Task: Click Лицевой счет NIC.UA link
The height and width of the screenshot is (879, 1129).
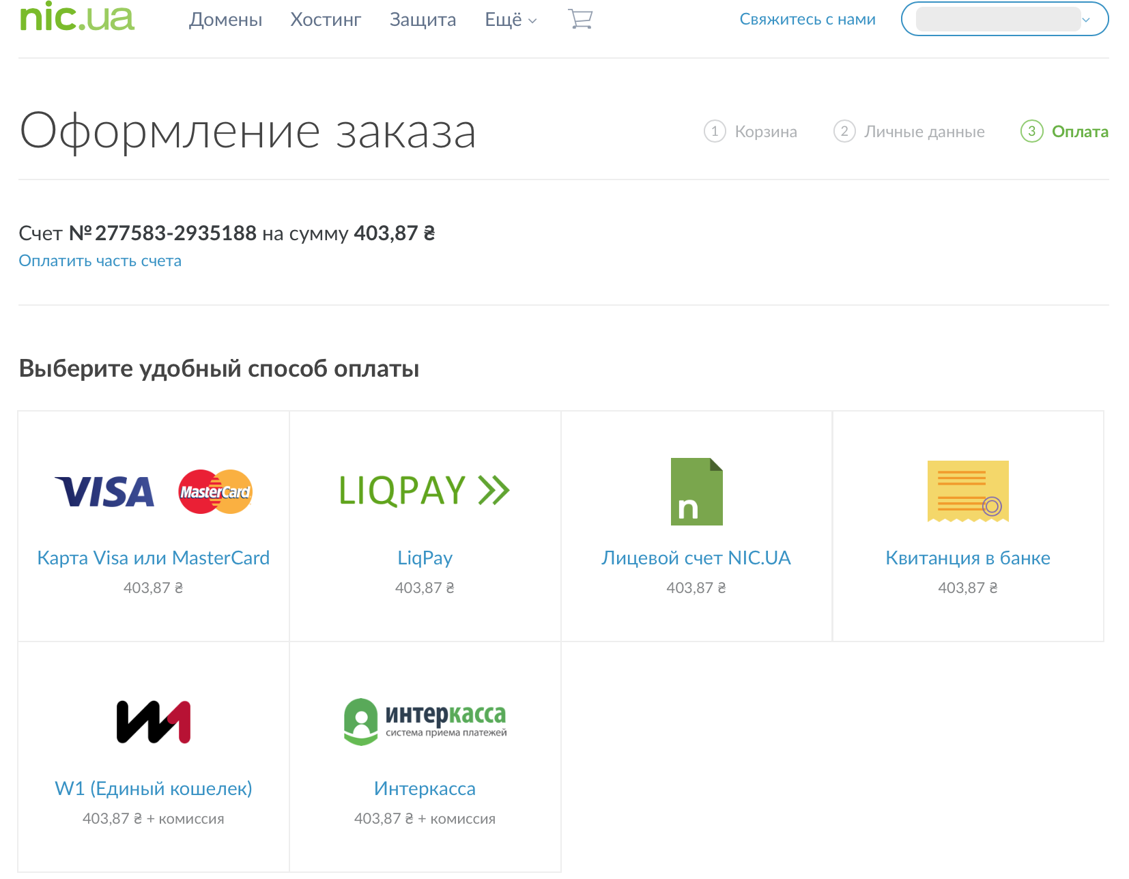Action: pyautogui.click(x=696, y=558)
